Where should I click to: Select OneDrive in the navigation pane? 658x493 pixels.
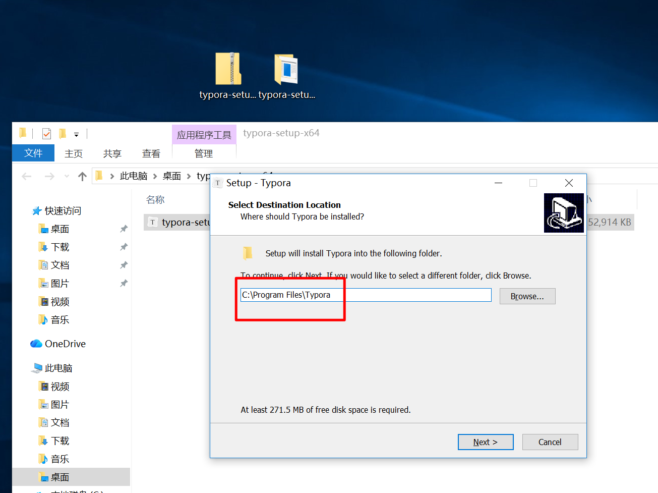pos(65,344)
